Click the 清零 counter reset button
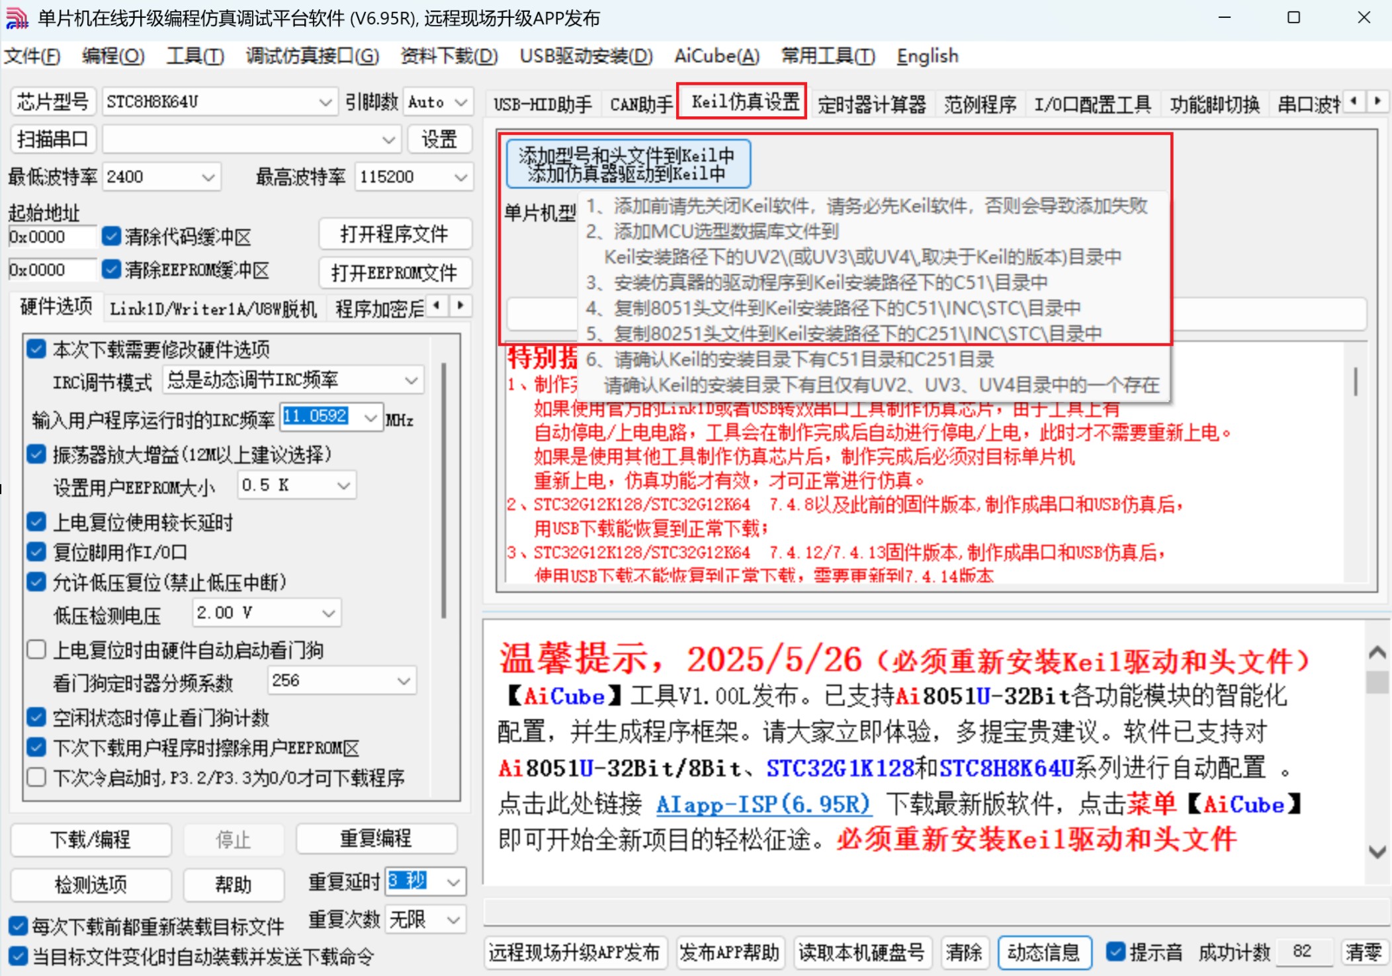 [x=1364, y=952]
